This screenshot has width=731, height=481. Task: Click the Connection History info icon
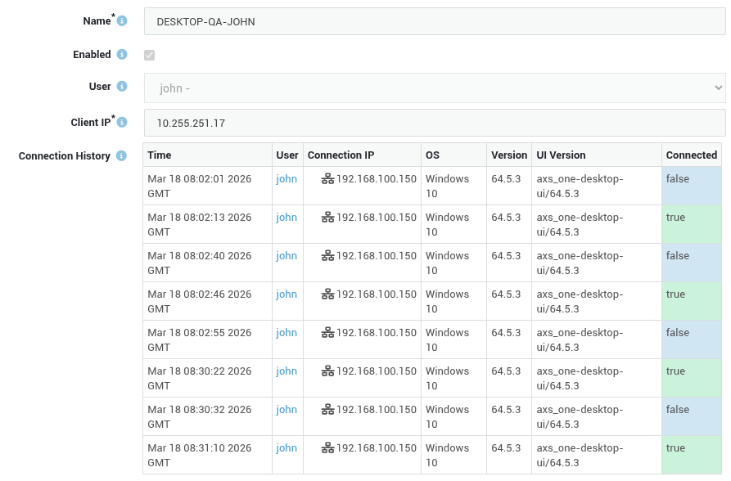pyautogui.click(x=121, y=155)
